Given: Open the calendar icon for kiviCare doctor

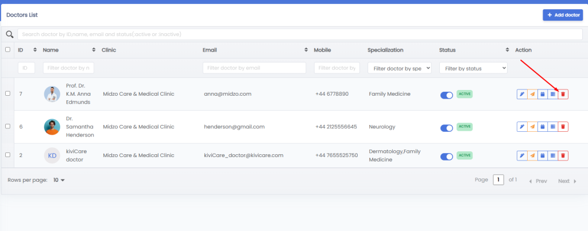Looking at the screenshot, I should click(542, 156).
